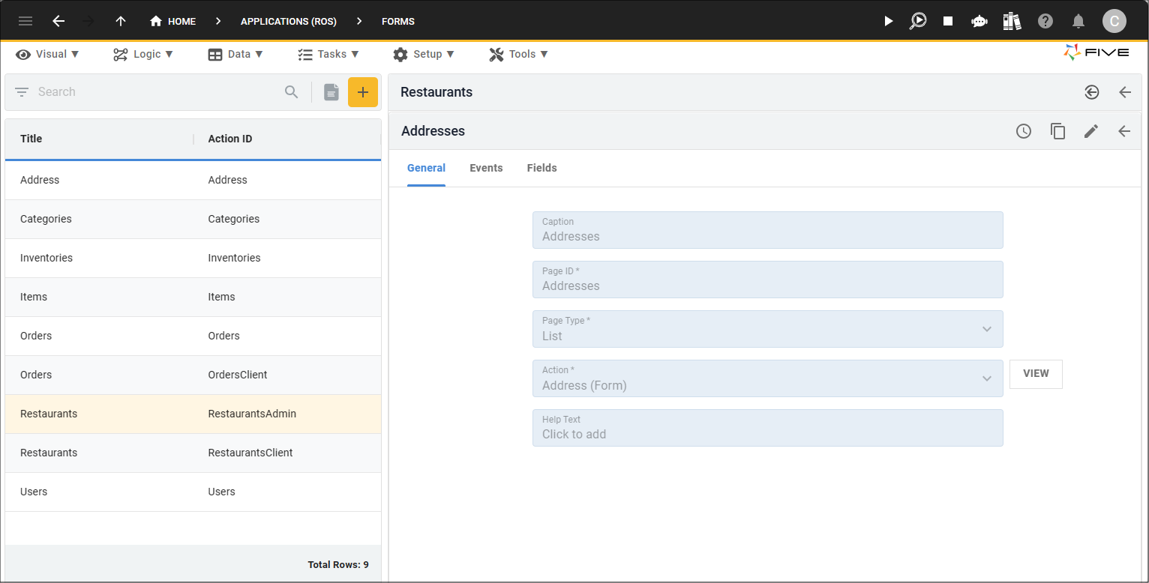Click the pencil edit icon
The height and width of the screenshot is (583, 1149).
pos(1091,131)
